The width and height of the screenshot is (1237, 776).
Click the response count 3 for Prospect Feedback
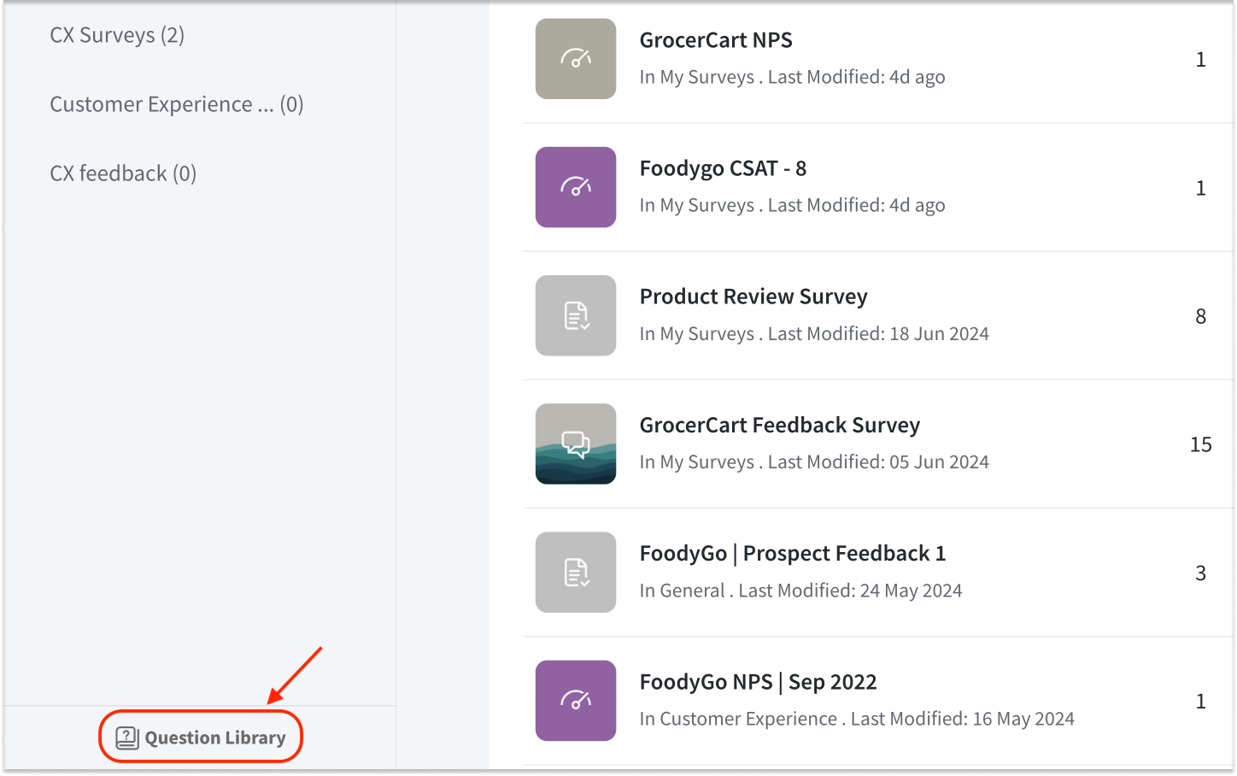pyautogui.click(x=1200, y=573)
